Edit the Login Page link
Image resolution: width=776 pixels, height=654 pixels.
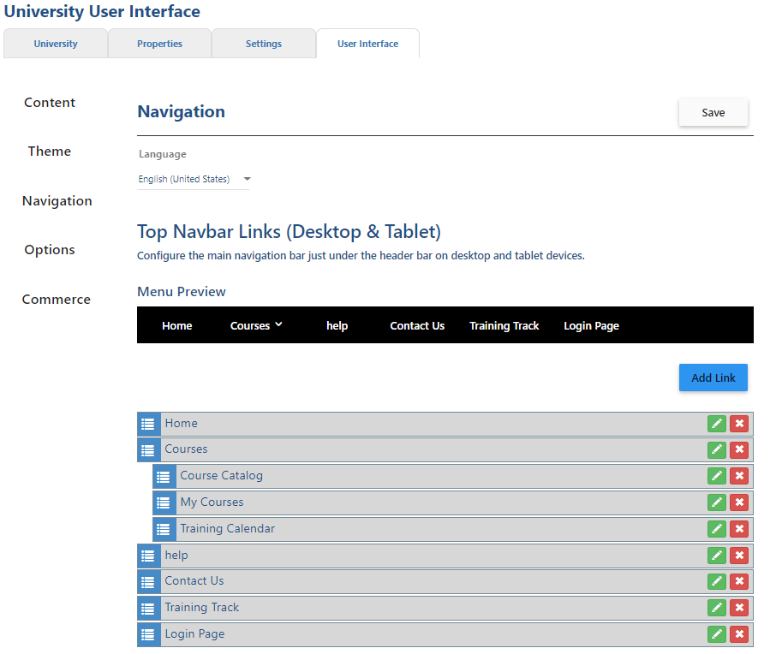tap(716, 634)
